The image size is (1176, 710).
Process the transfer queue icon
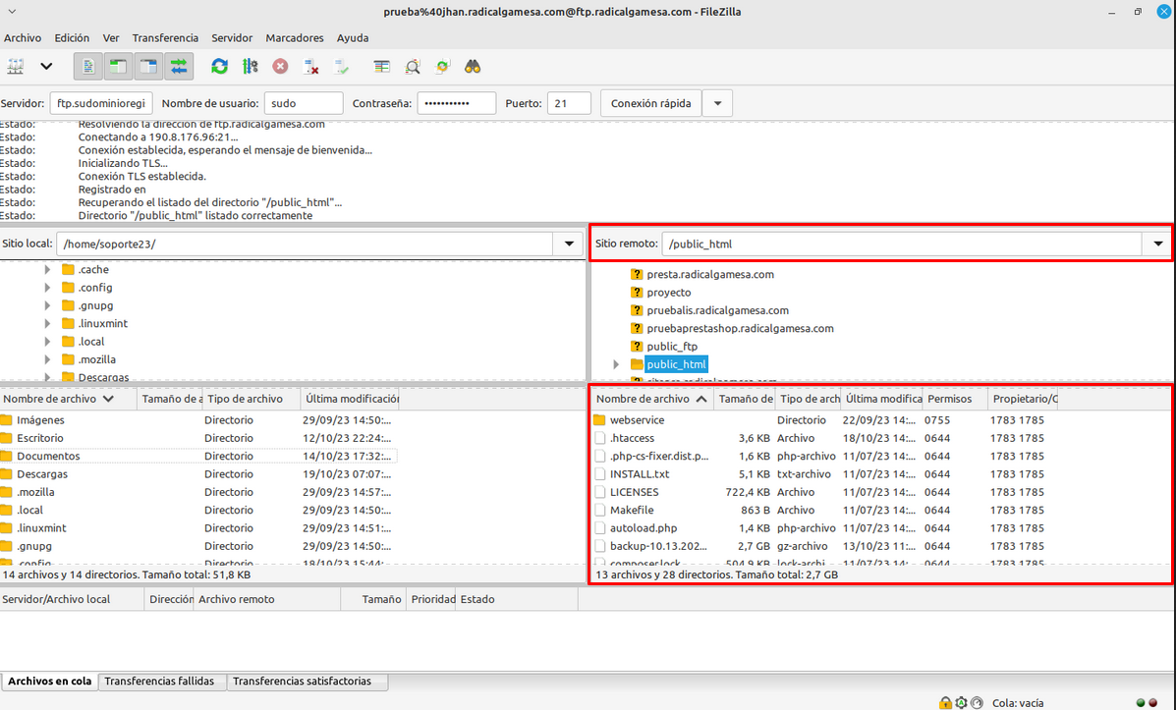(250, 67)
